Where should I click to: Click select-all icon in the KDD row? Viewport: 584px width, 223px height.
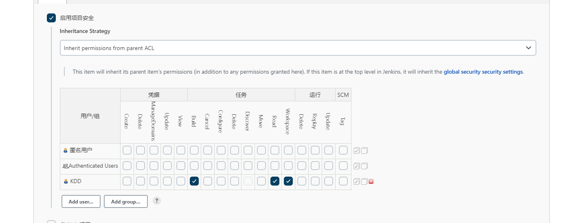point(356,181)
